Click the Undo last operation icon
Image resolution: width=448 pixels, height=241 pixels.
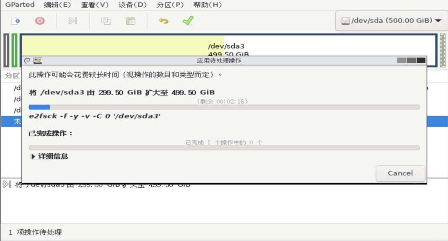[163, 21]
